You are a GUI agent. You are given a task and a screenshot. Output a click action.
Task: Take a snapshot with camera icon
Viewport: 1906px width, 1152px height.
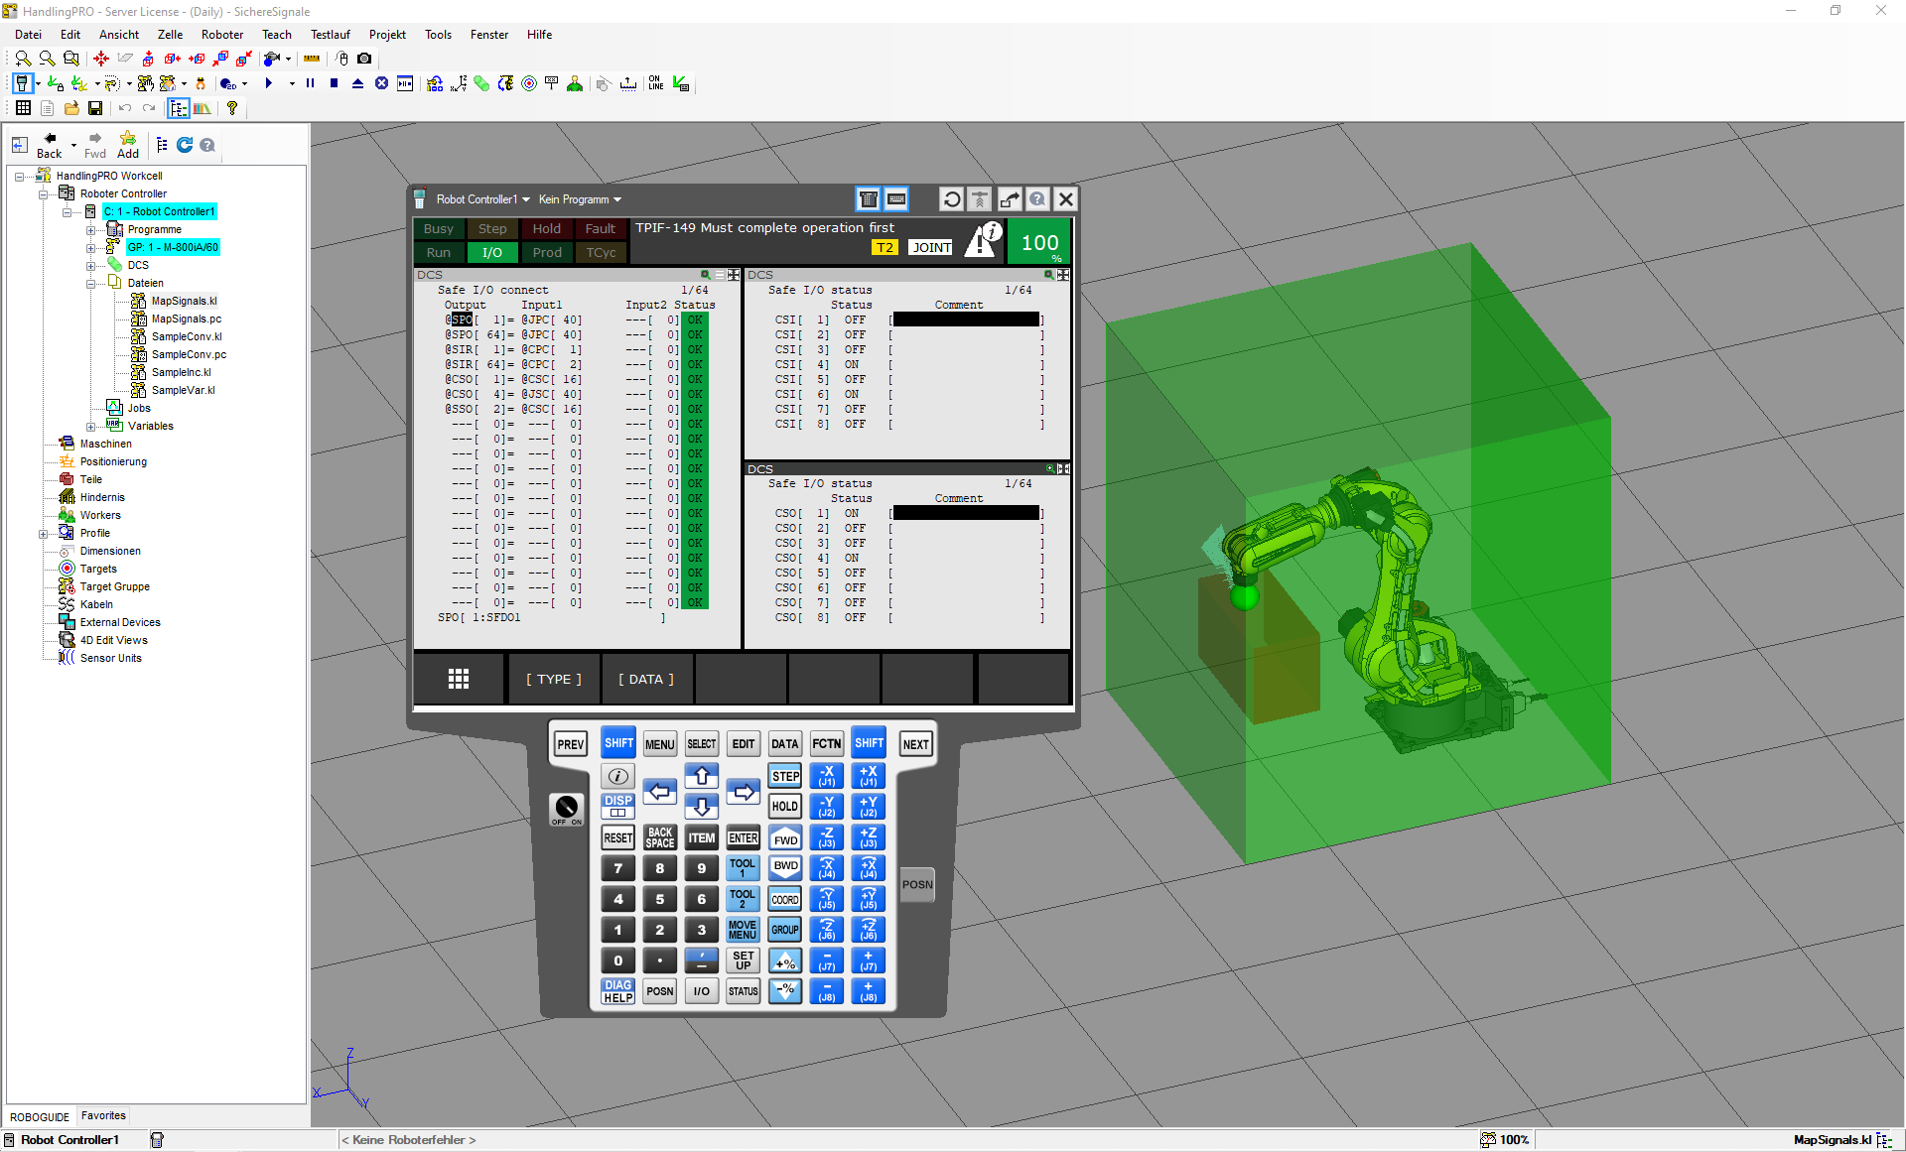364,60
